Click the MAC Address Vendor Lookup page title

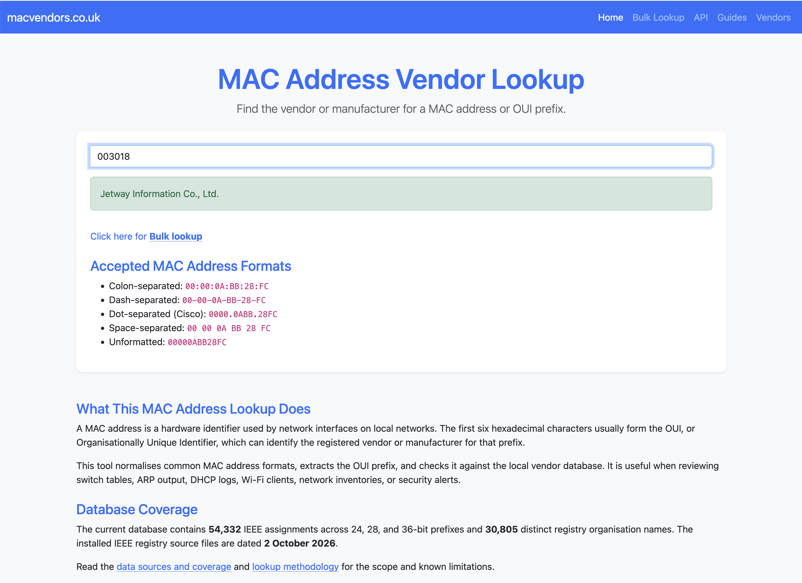point(401,79)
